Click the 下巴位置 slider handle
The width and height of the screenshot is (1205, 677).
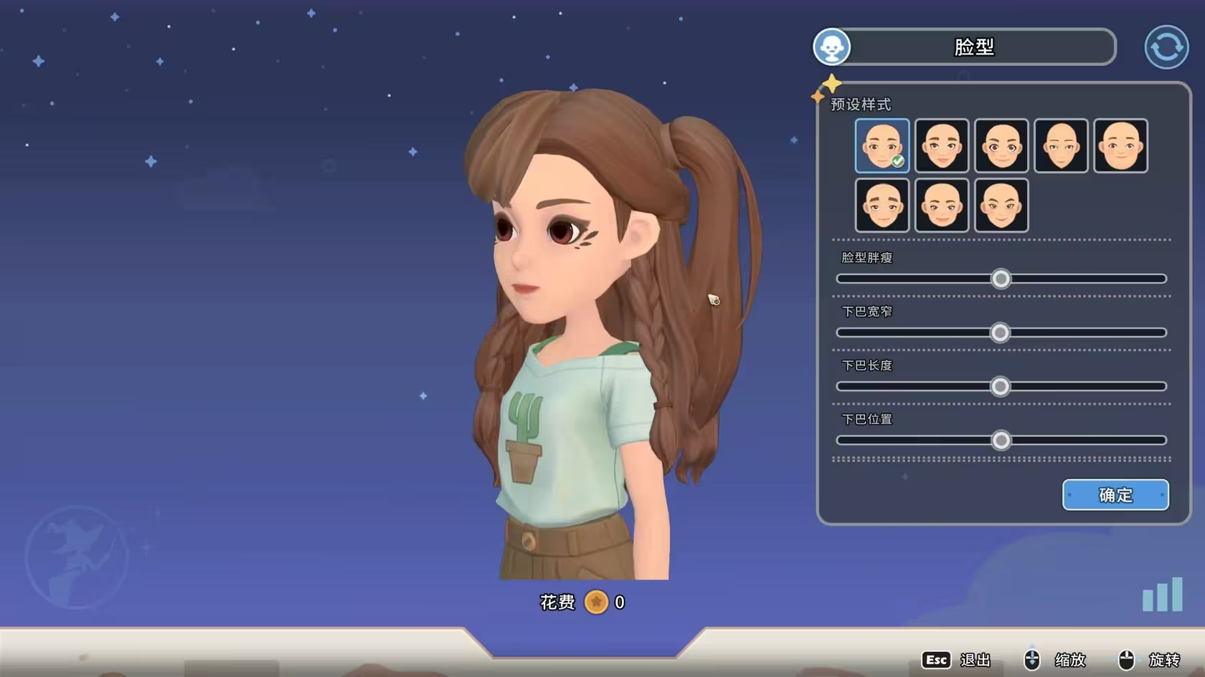click(1001, 441)
